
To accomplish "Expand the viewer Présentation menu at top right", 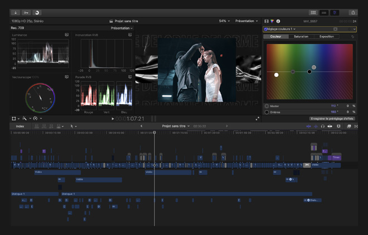I will point(246,21).
